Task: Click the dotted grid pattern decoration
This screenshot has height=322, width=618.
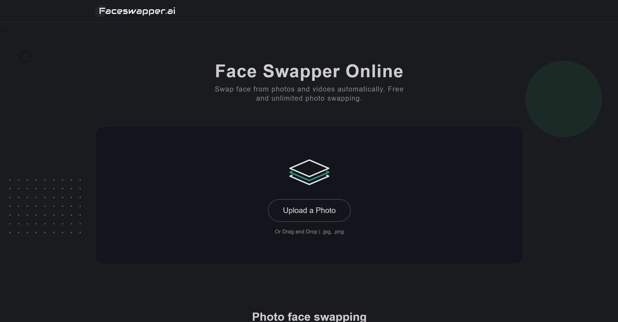Action: [45, 206]
